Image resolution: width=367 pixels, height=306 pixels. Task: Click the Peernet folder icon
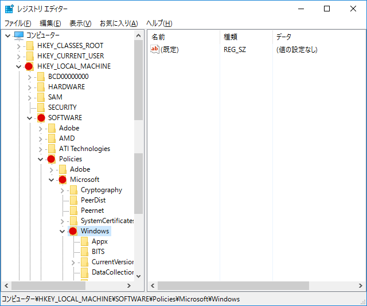point(73,210)
